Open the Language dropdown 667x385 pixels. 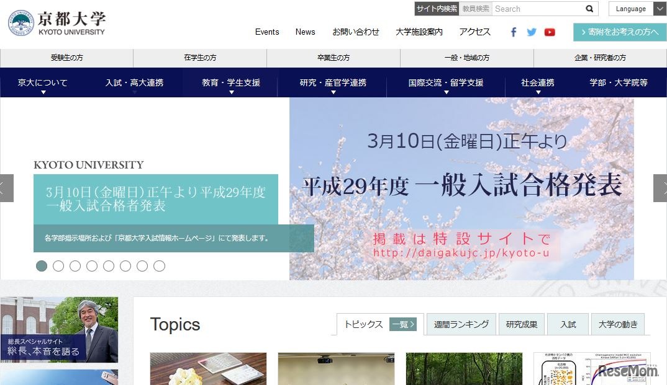point(637,9)
